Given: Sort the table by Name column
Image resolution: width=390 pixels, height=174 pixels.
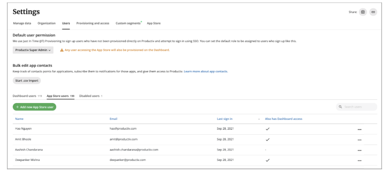Looking at the screenshot, I should [19, 119].
